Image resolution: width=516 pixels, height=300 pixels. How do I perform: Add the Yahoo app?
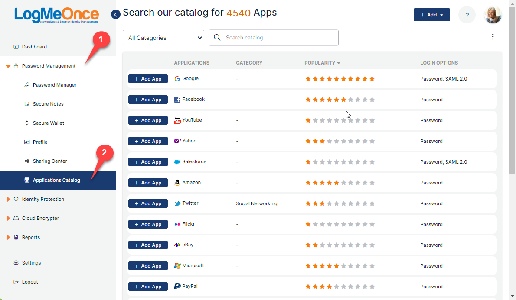148,141
